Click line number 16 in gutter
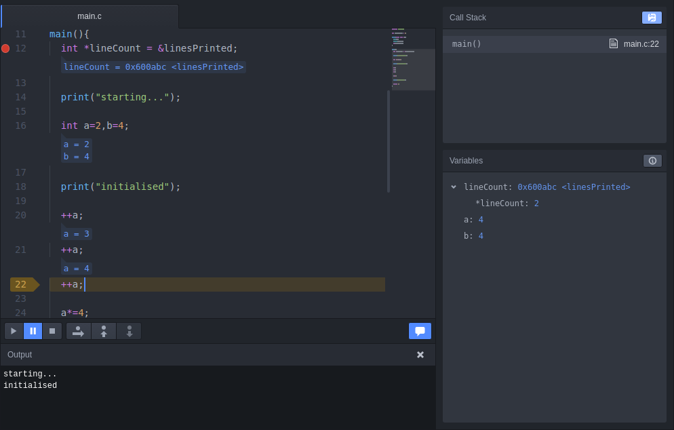This screenshot has height=430, width=674. coord(20,126)
